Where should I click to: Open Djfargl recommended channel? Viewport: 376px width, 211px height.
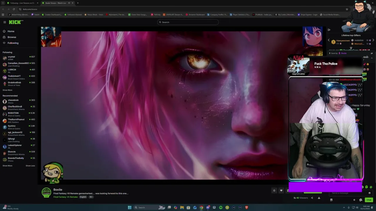[19, 140]
